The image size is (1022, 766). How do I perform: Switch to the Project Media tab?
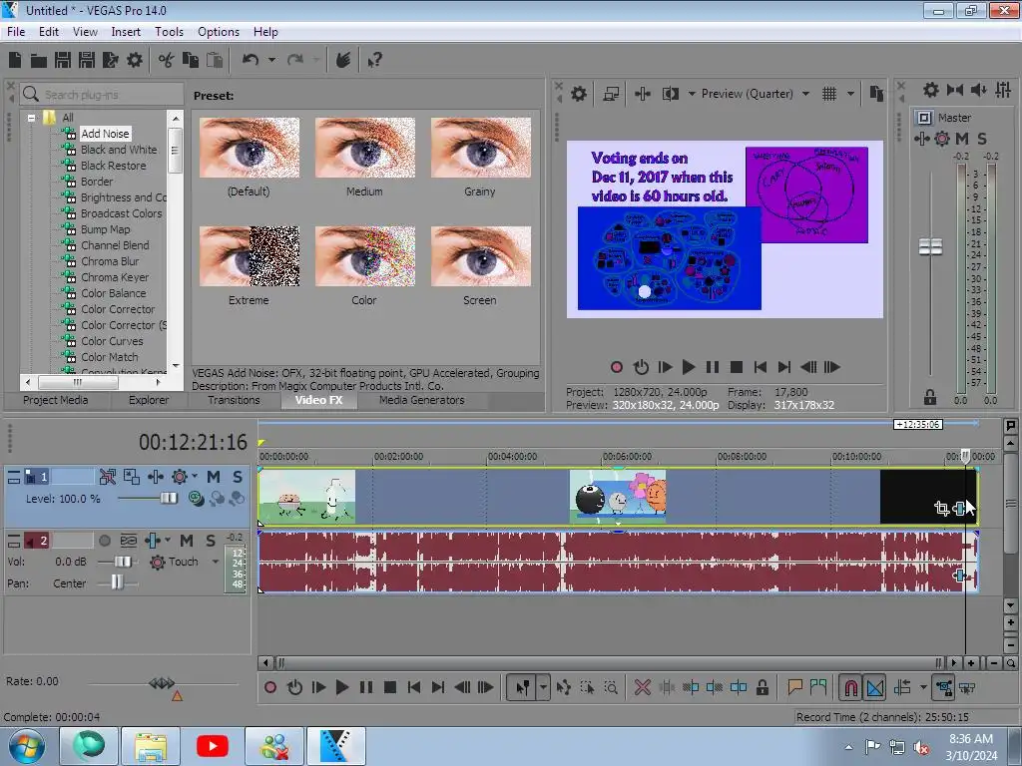(56, 400)
